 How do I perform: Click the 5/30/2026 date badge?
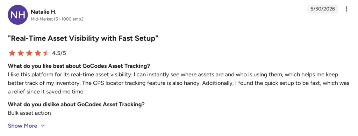323,9
